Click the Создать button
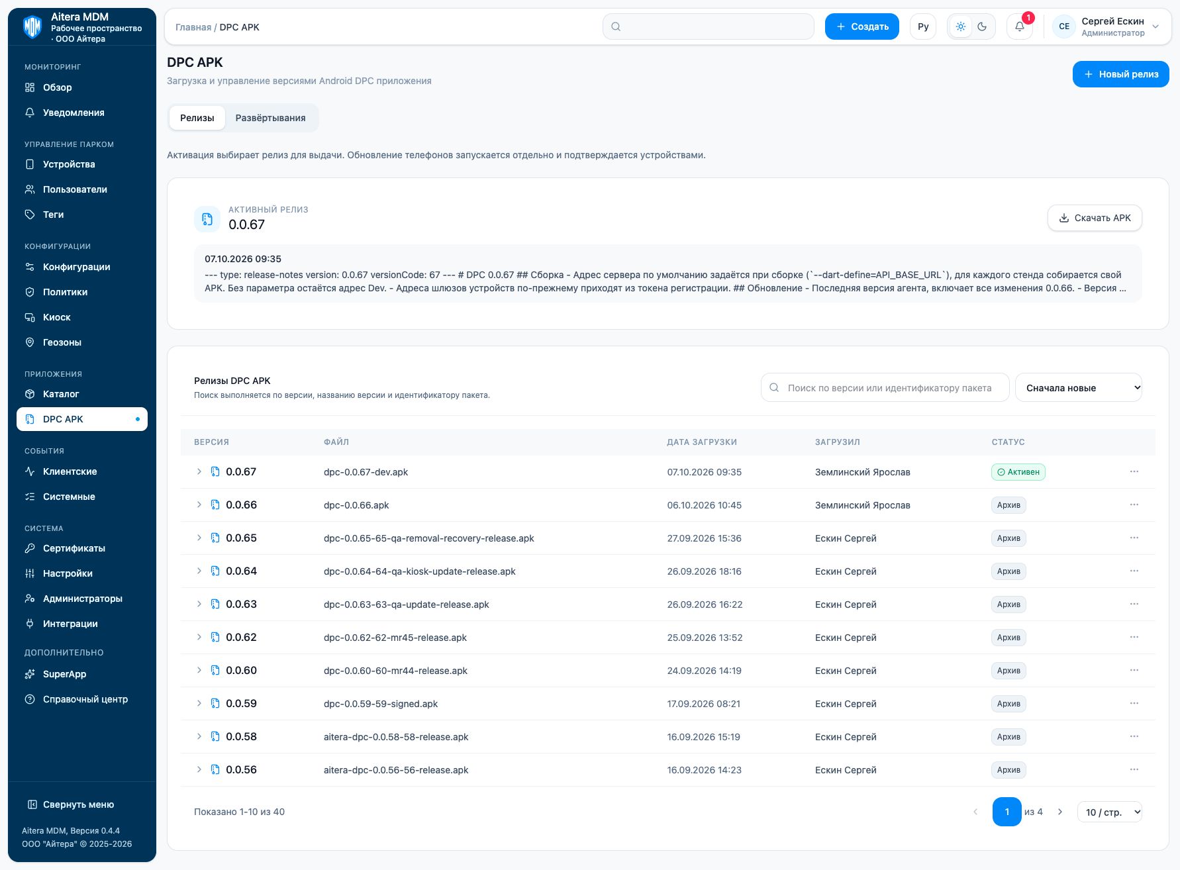This screenshot has width=1180, height=870. point(861,26)
